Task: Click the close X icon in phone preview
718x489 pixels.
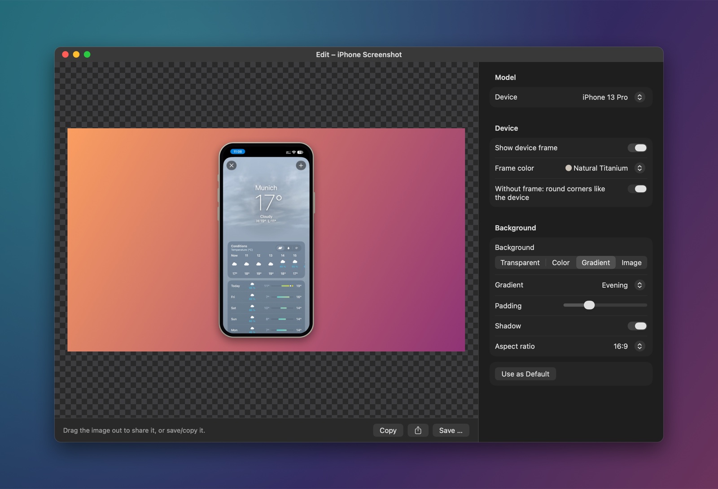Action: click(232, 165)
